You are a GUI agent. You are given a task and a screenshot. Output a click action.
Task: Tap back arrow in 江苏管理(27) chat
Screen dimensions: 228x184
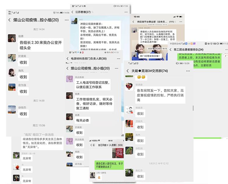(73, 12)
